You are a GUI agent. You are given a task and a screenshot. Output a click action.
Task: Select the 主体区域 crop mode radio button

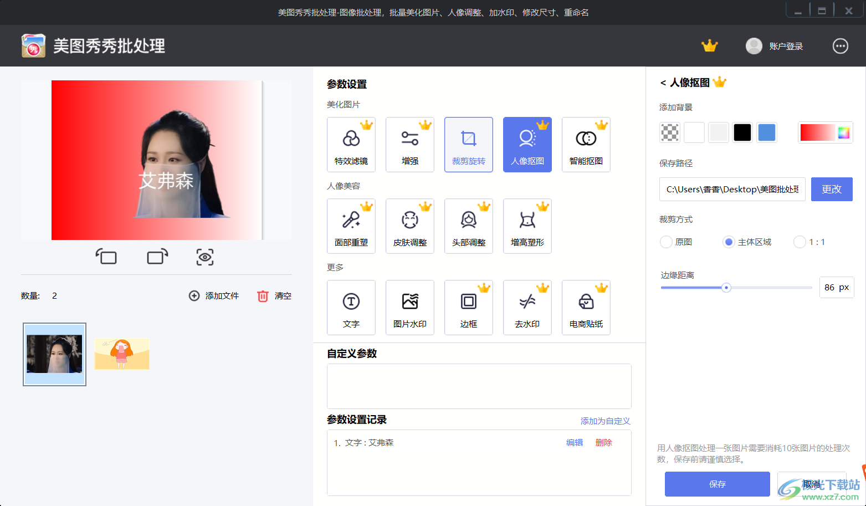[x=729, y=242]
